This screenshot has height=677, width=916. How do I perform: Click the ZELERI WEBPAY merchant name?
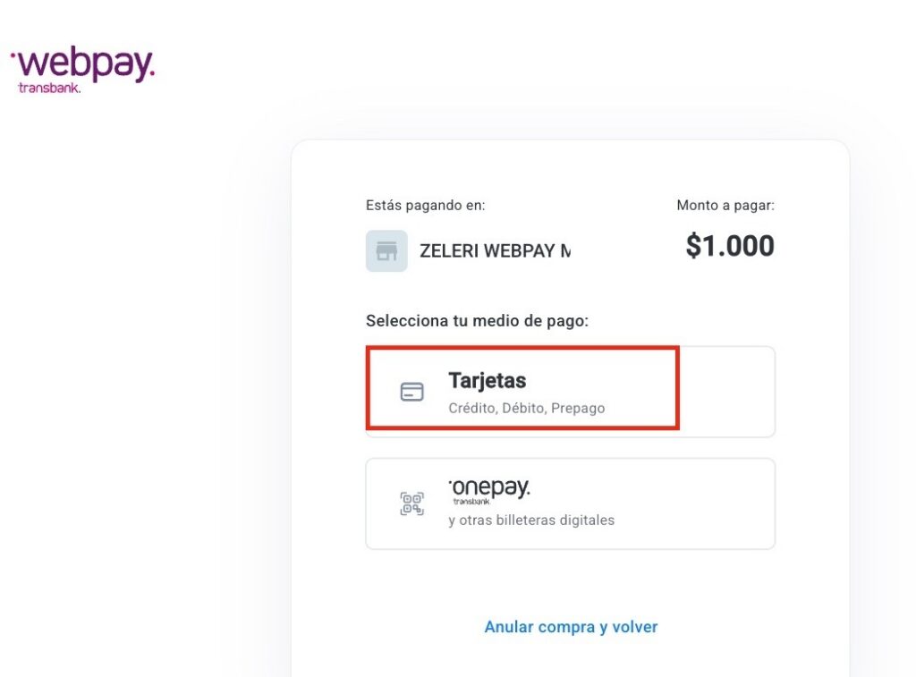coord(495,251)
